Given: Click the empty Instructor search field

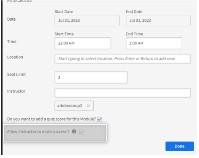Looking at the screenshot, I should (123, 93).
